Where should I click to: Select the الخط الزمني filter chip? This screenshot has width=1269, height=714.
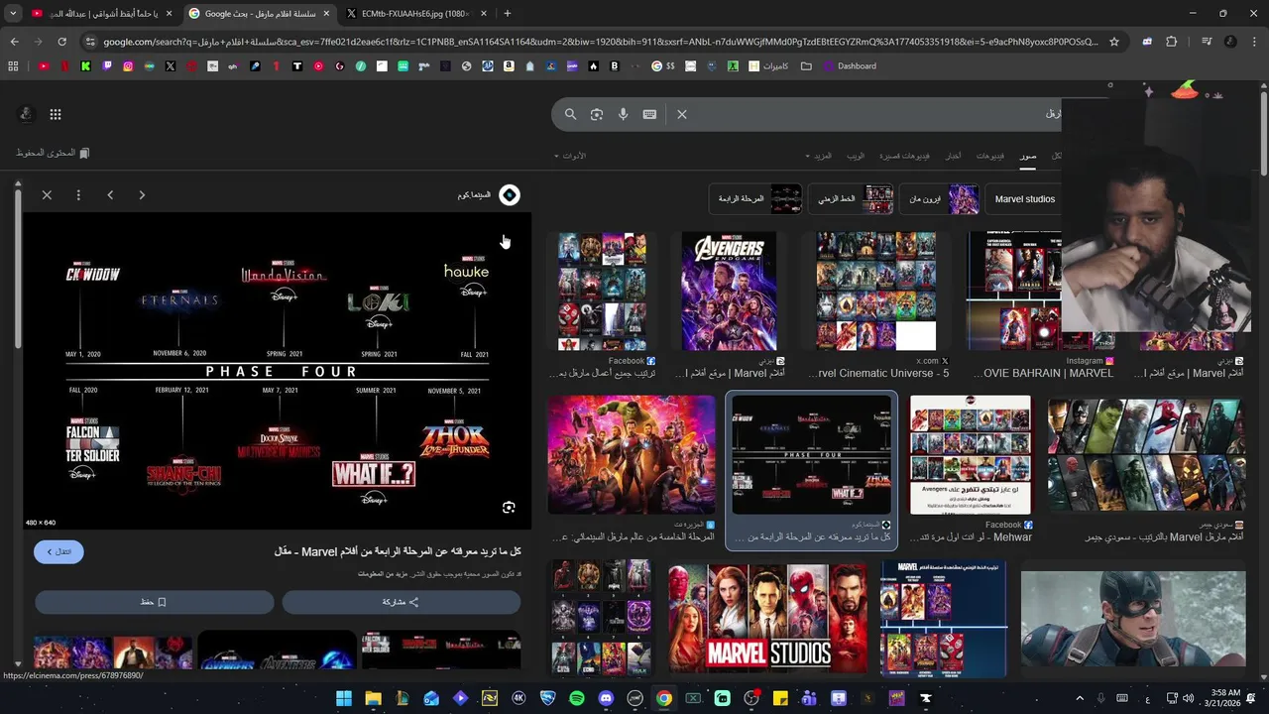(852, 199)
